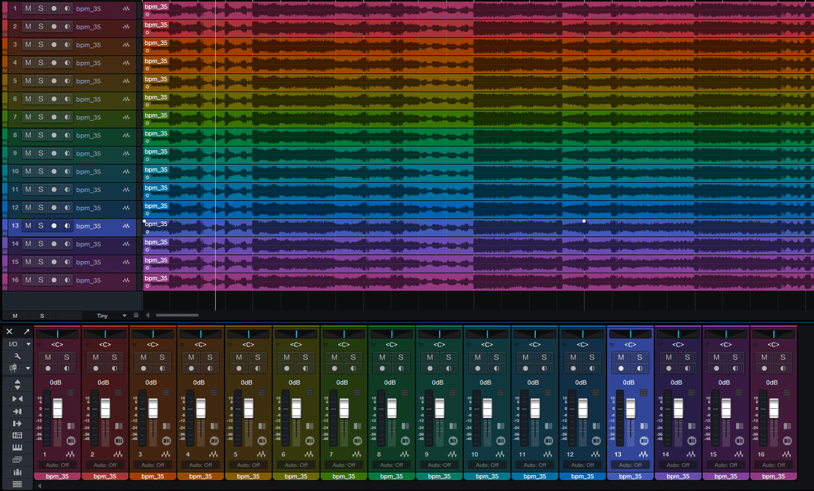Click the channel expand arrows icon in Console sidebar

point(17,382)
